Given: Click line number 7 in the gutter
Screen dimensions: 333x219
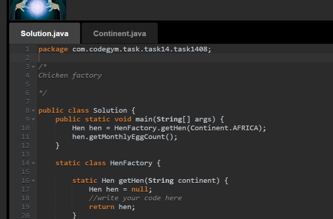Looking at the screenshot, I should pos(27,102).
